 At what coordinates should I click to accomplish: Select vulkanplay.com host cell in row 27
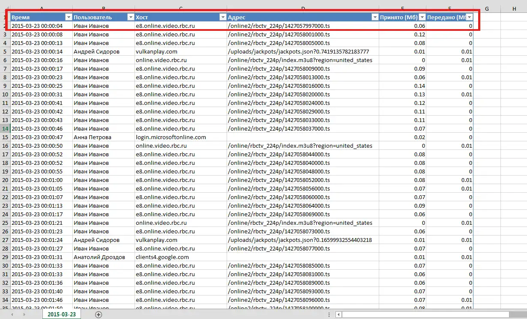[x=180, y=240]
